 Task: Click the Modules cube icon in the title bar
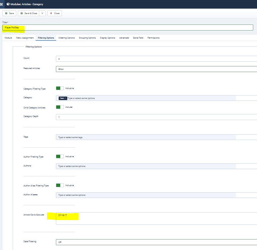8,4
